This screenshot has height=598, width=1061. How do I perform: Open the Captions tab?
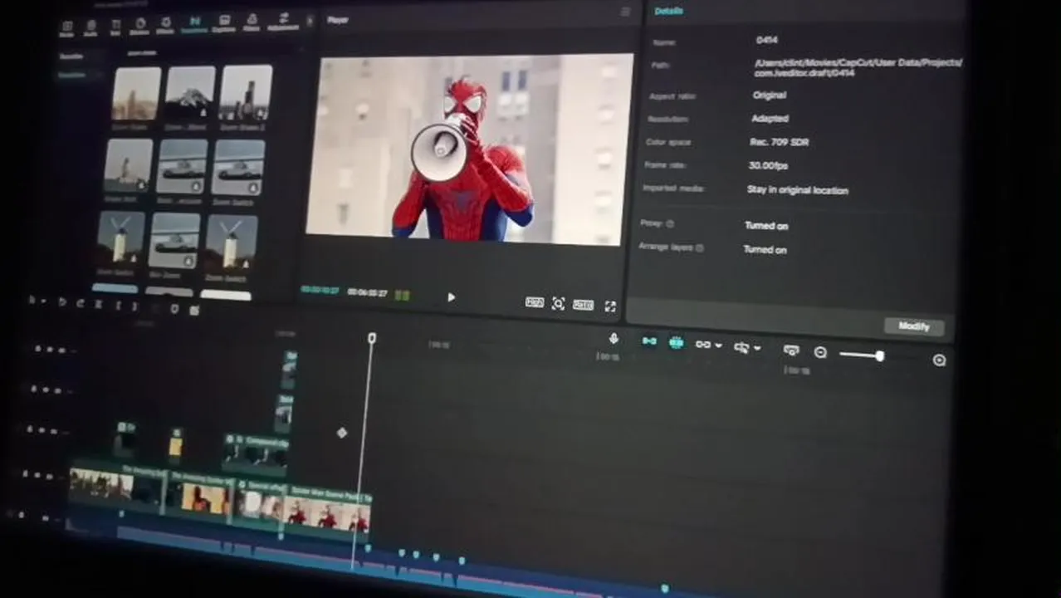[223, 23]
